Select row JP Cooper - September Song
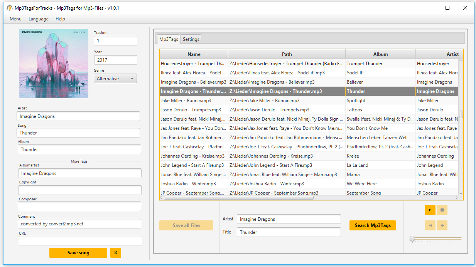Viewport: 476px width, 267px height. pos(309,192)
